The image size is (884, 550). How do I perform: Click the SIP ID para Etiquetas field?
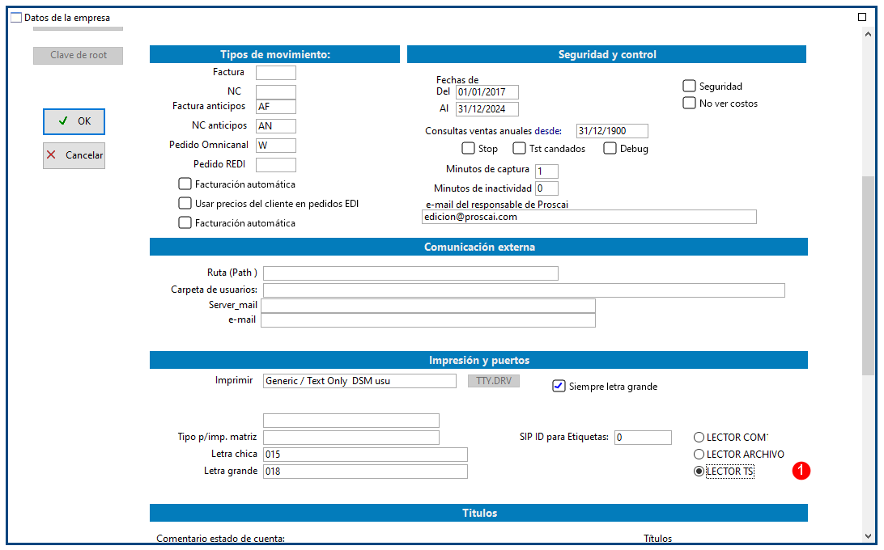pyautogui.click(x=643, y=438)
